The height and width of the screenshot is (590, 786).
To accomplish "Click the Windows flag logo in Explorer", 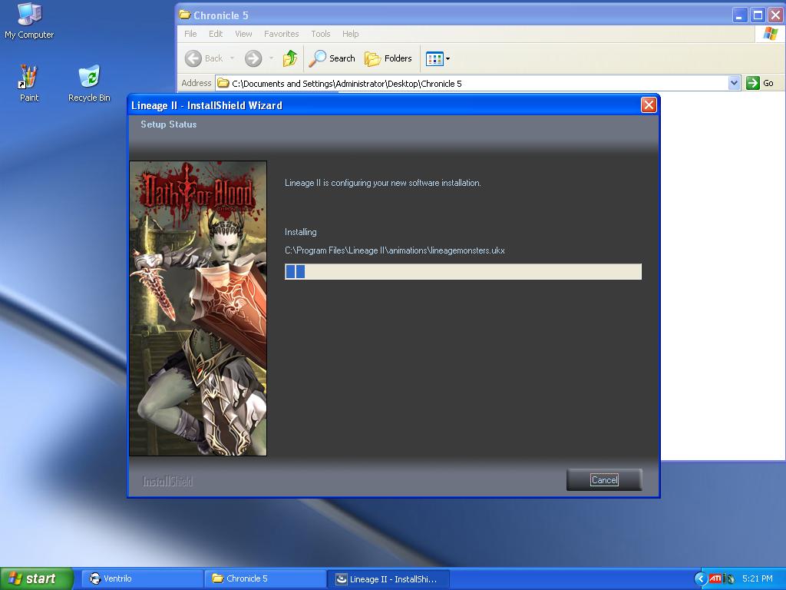I will [x=770, y=34].
